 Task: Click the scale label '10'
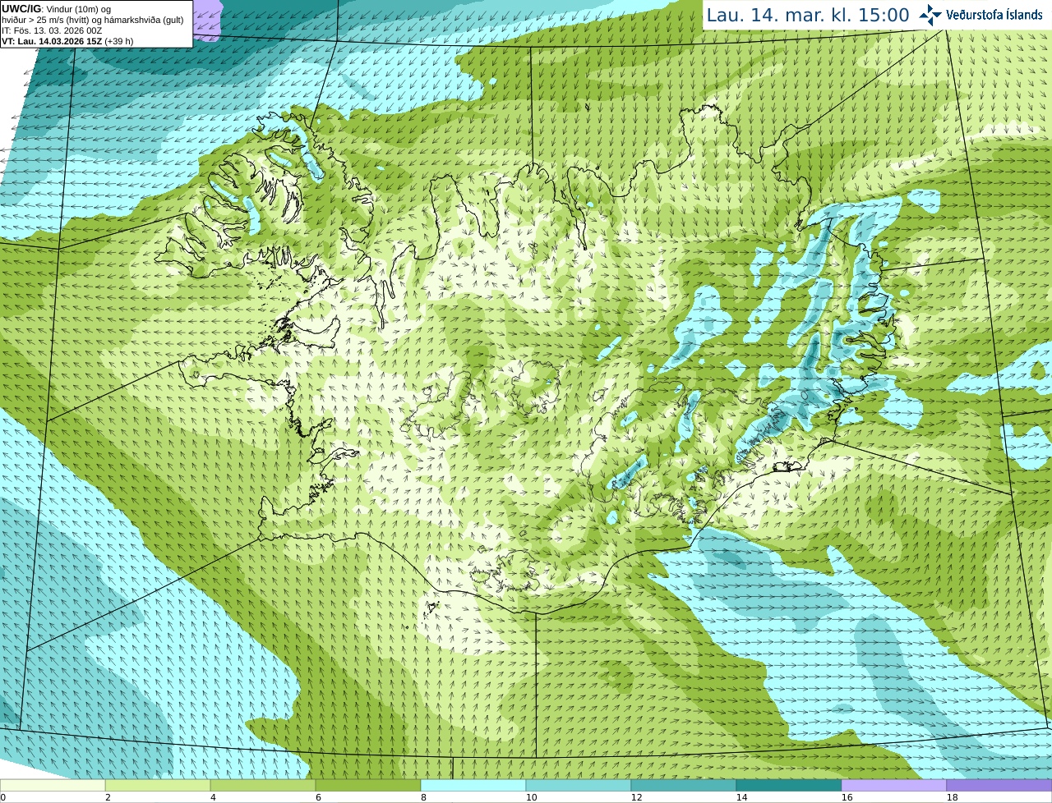[x=531, y=797]
